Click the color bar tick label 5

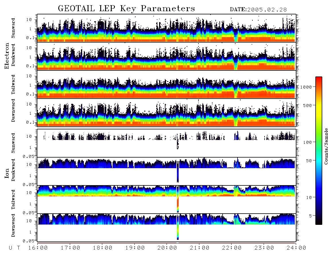(x=310, y=216)
